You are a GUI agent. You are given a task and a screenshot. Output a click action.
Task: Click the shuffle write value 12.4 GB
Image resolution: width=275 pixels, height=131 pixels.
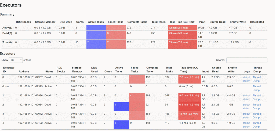point(234,42)
